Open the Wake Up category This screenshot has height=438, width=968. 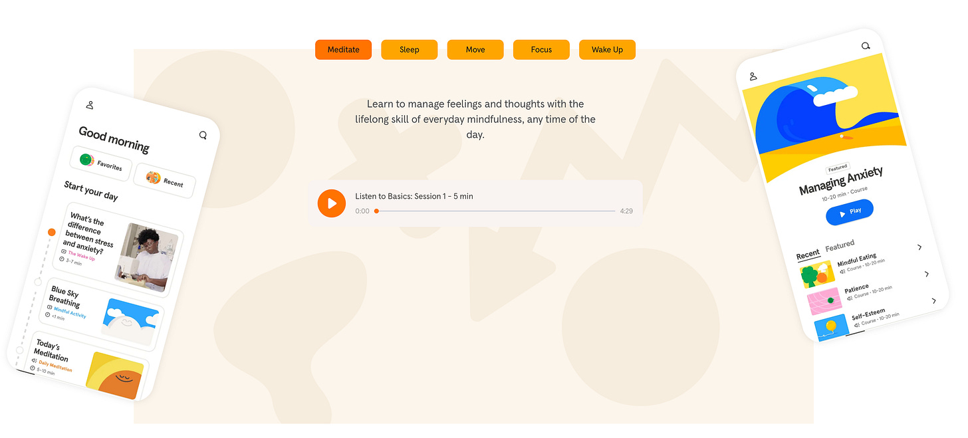[607, 50]
